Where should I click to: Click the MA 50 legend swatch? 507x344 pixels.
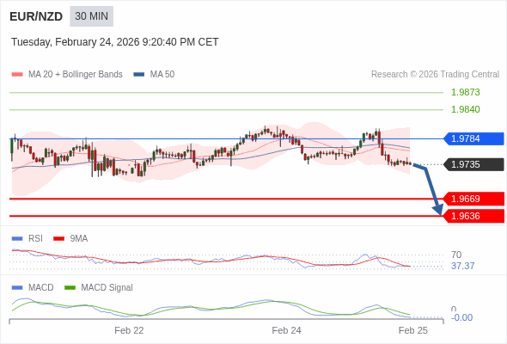click(x=139, y=75)
